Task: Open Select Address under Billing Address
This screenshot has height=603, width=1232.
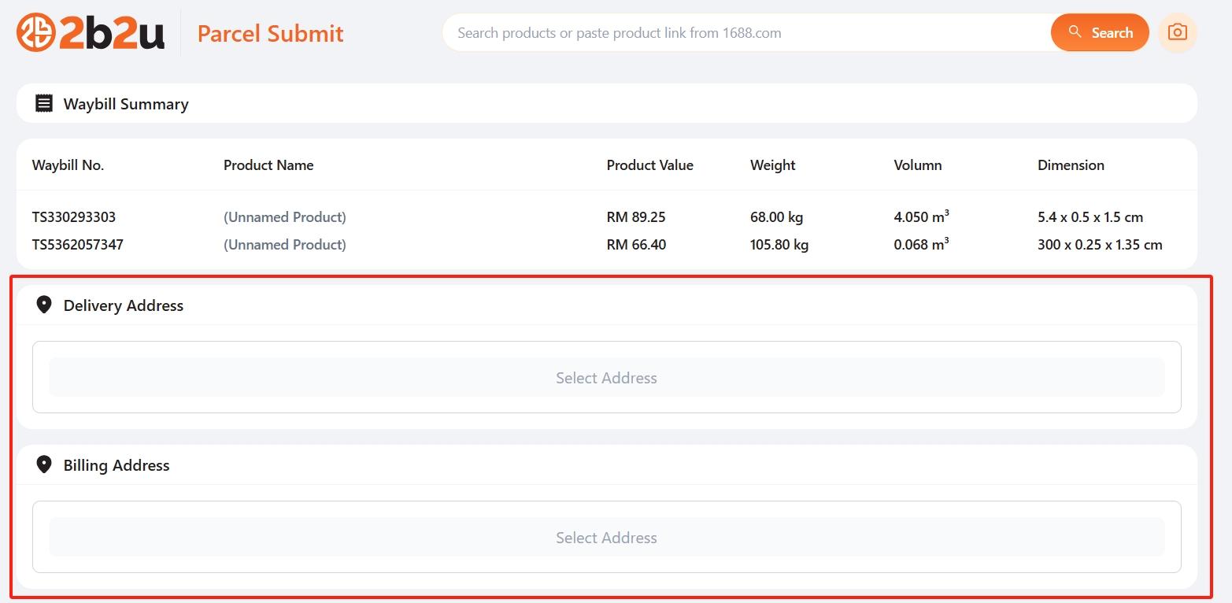Action: pyautogui.click(x=606, y=538)
